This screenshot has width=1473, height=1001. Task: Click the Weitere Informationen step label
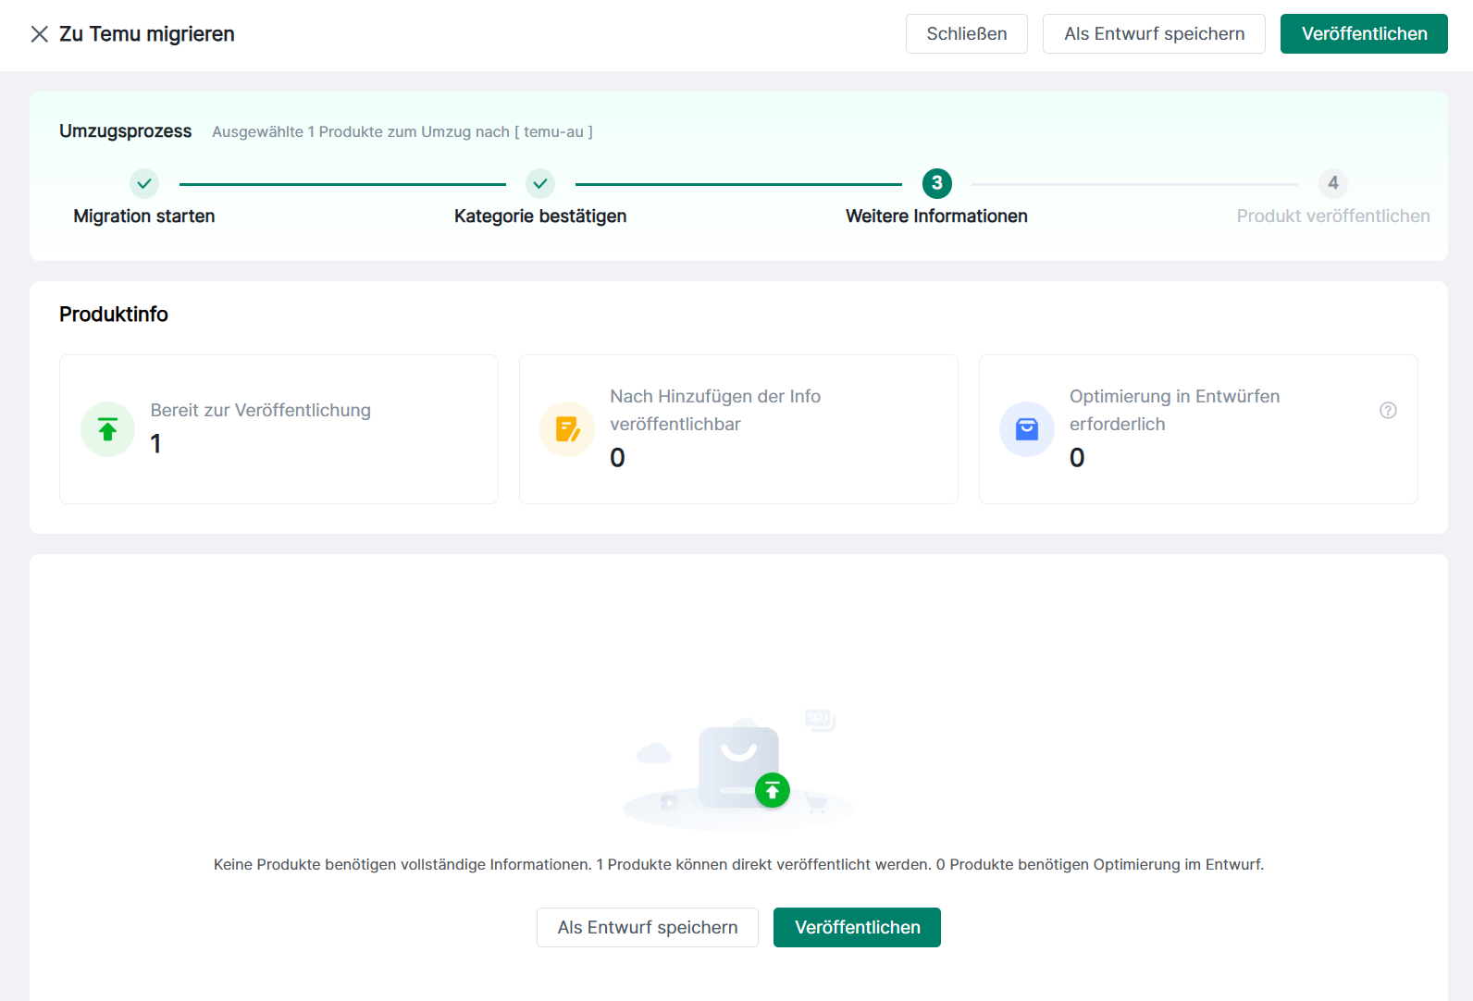936,216
